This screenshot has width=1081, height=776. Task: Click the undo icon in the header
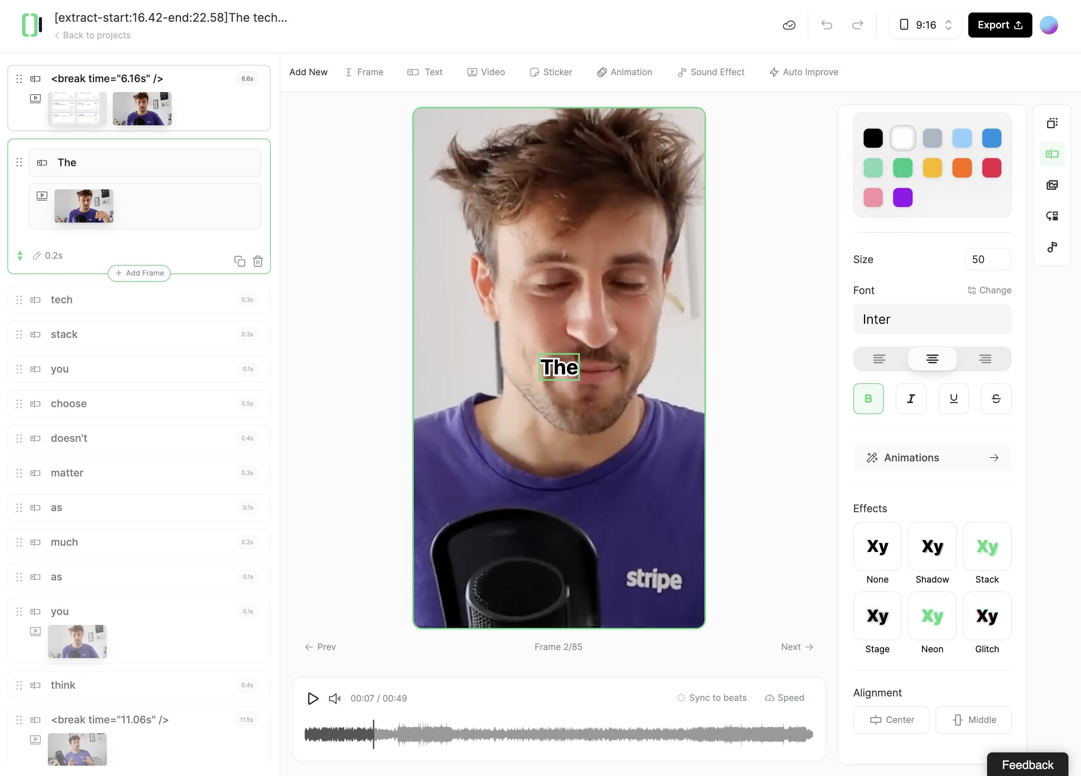pyautogui.click(x=826, y=25)
